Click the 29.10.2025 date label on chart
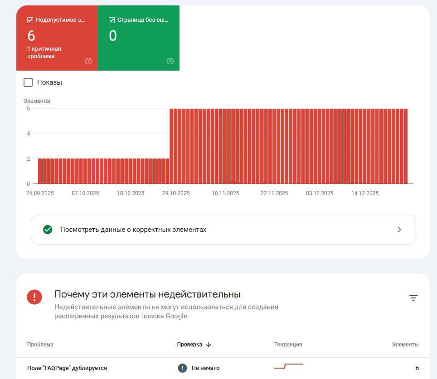Screen dimensions: 437x379 pos(176,193)
